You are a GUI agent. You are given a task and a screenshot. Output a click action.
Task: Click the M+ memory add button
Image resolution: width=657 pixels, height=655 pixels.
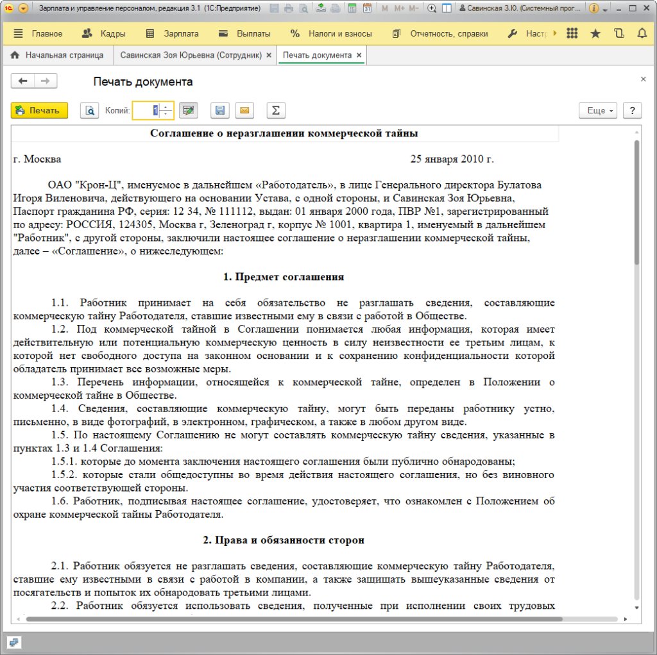pyautogui.click(x=399, y=8)
